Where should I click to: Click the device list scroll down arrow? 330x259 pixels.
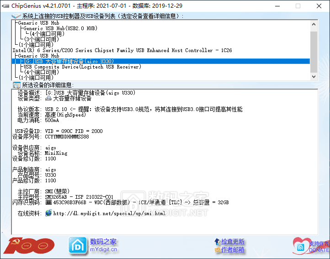[x=314, y=77]
